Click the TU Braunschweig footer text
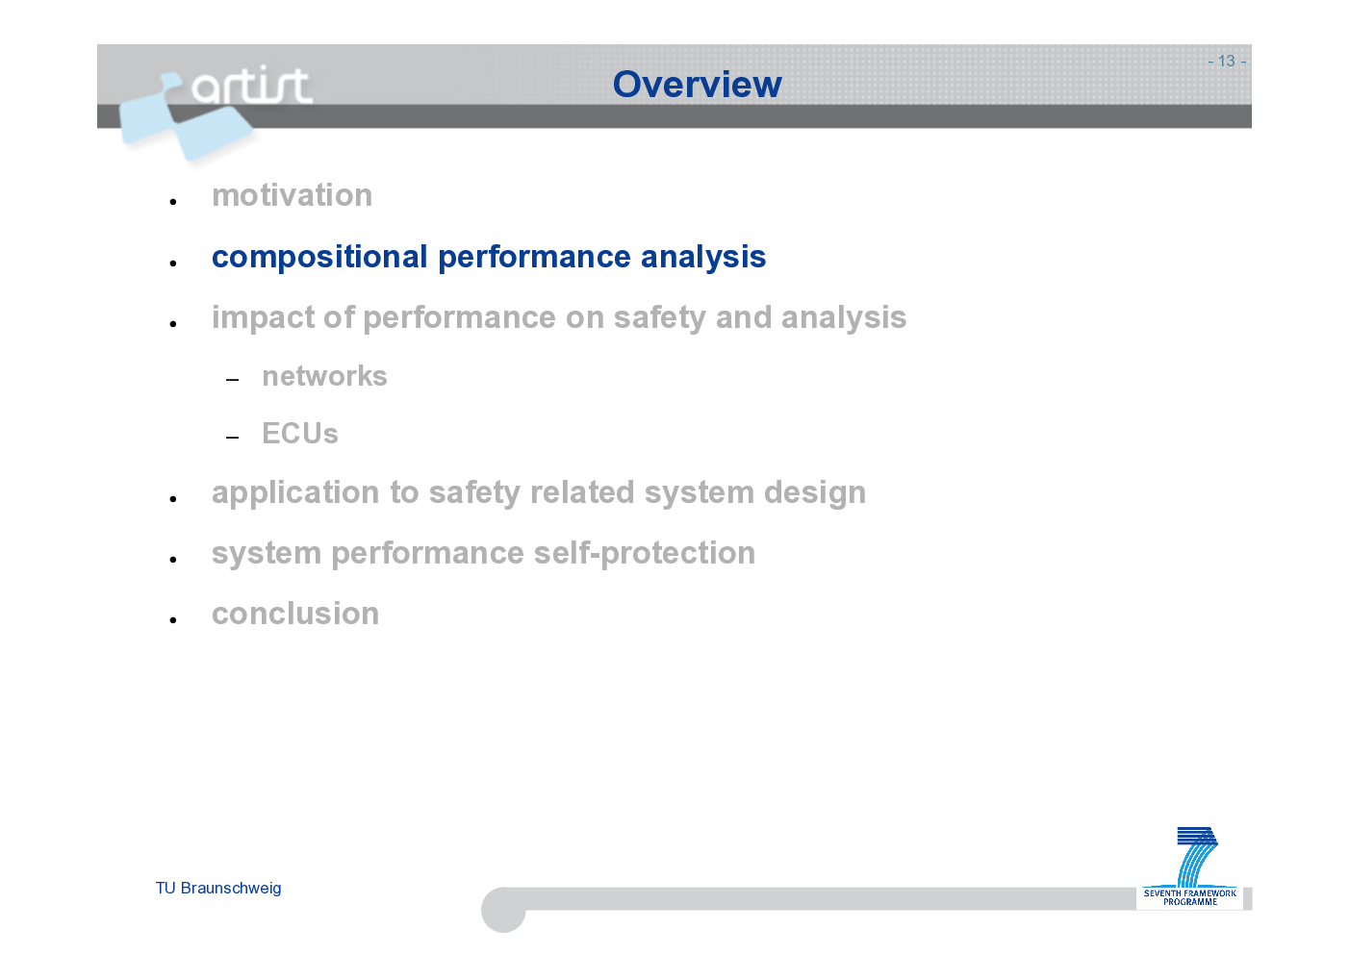1350x954 pixels. [x=218, y=888]
